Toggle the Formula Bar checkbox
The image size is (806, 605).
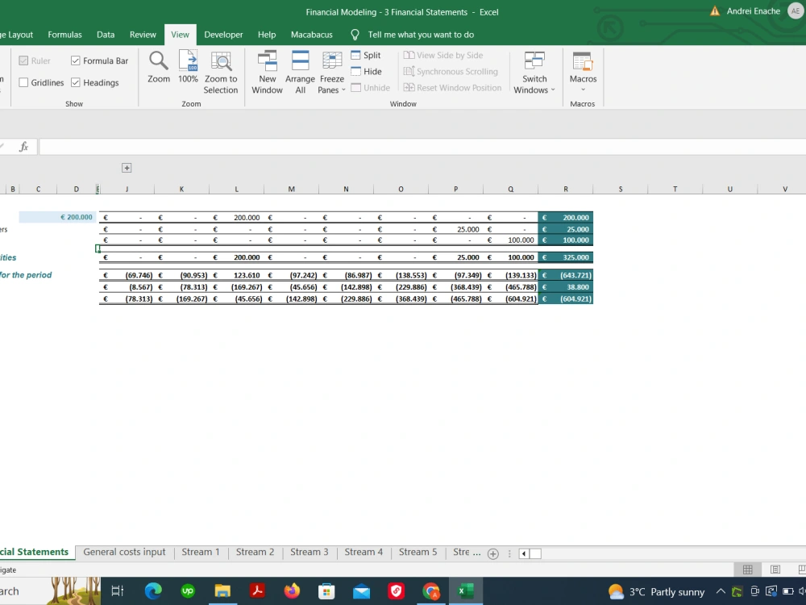coord(75,60)
